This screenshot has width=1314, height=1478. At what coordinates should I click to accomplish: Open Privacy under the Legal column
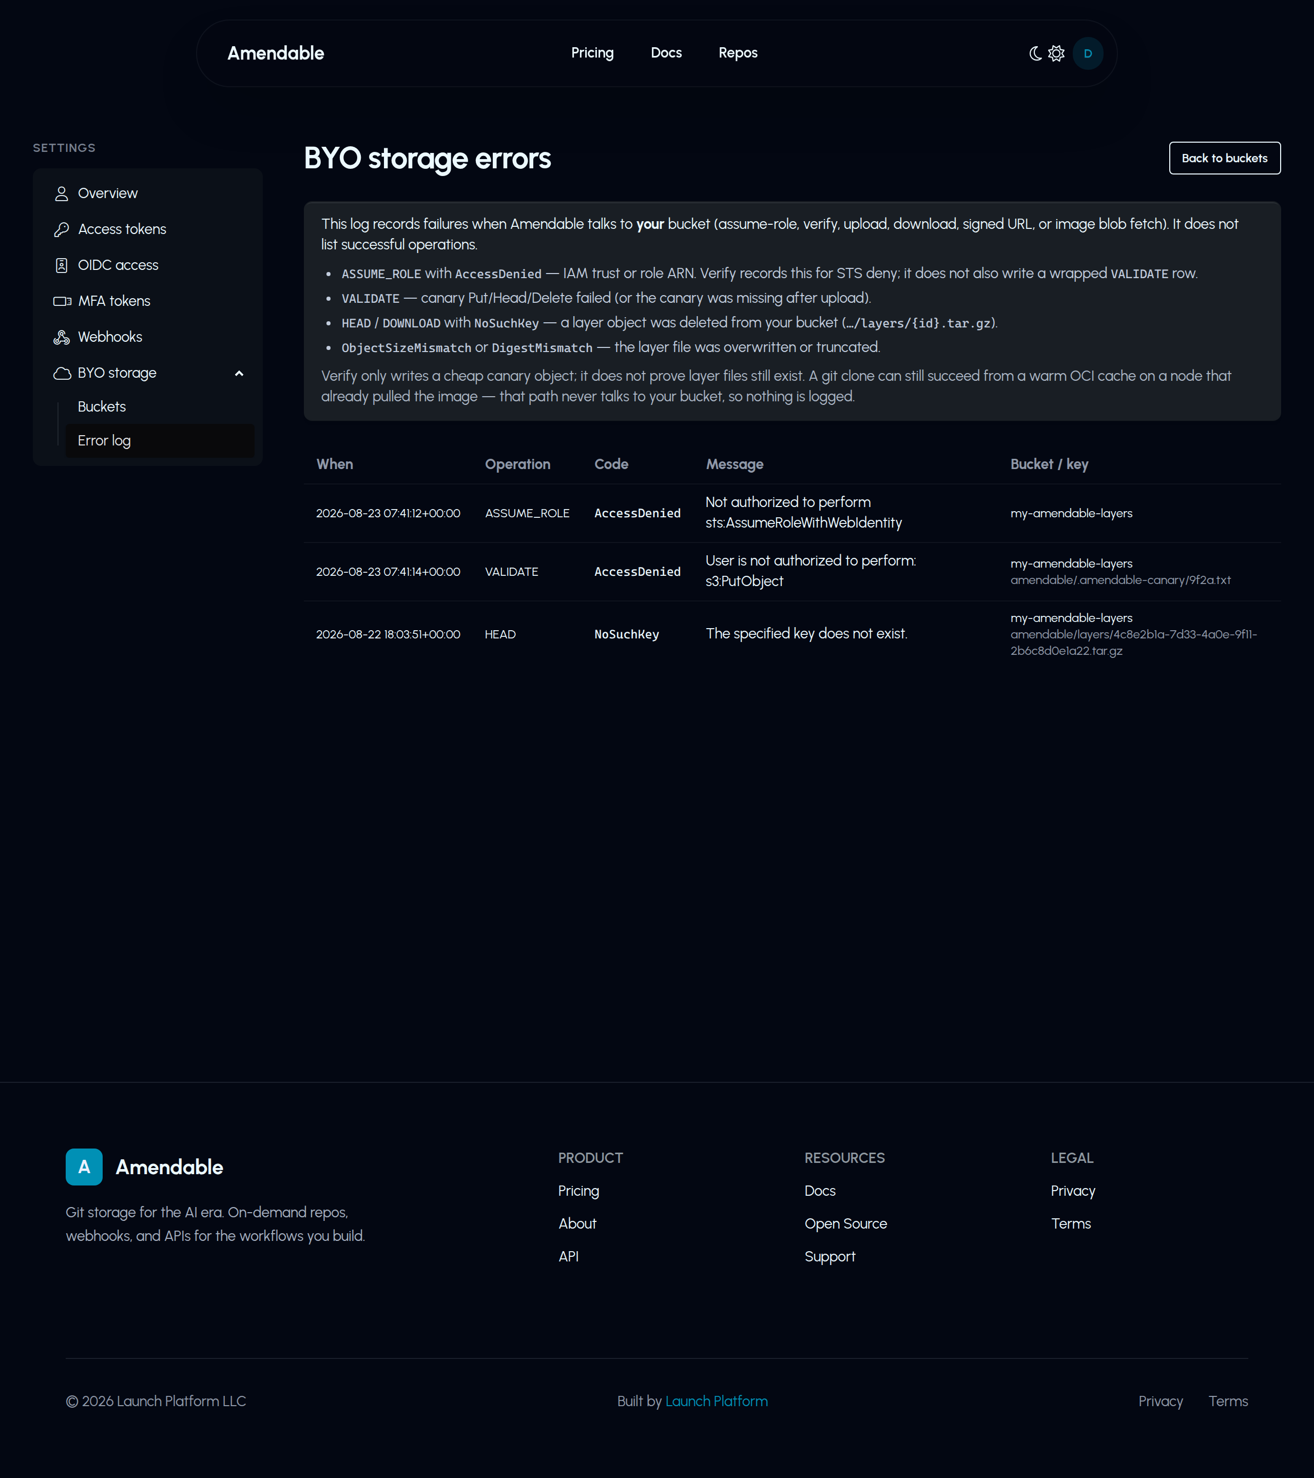[x=1072, y=1191]
